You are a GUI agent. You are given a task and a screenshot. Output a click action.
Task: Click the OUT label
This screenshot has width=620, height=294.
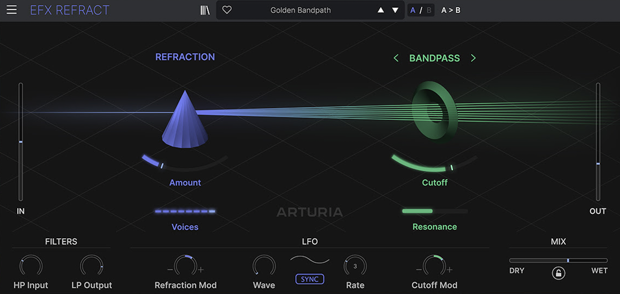pyautogui.click(x=598, y=211)
